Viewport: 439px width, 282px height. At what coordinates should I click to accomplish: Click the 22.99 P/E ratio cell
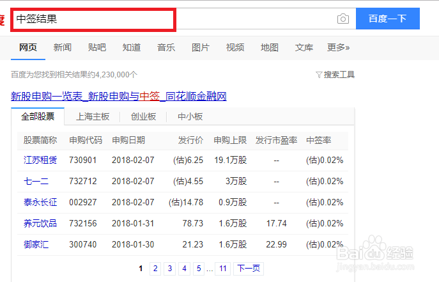276,244
